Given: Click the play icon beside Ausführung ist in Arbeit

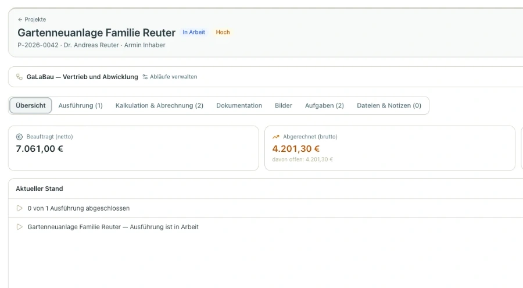Looking at the screenshot, I should tap(19, 227).
